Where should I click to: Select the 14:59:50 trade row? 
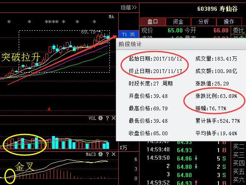click(187, 158)
